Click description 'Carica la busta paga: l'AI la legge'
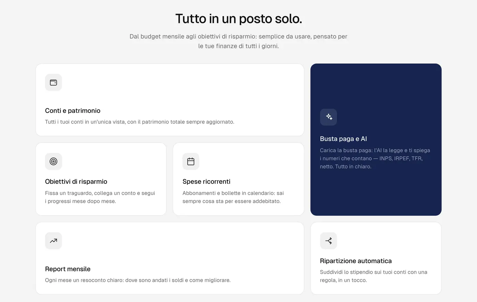Viewport: 477px width, 302px height. (x=375, y=158)
